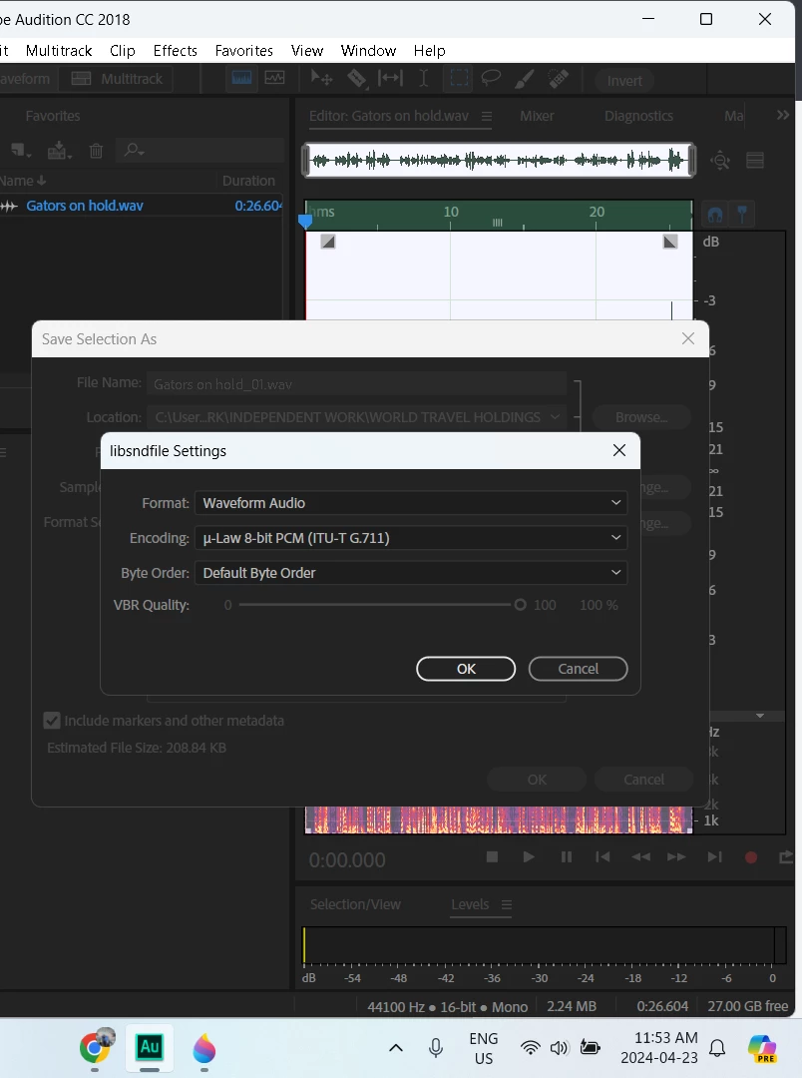Open the Help menu

click(430, 50)
